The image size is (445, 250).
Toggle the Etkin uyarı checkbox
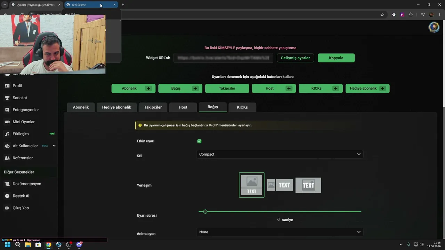point(199,141)
